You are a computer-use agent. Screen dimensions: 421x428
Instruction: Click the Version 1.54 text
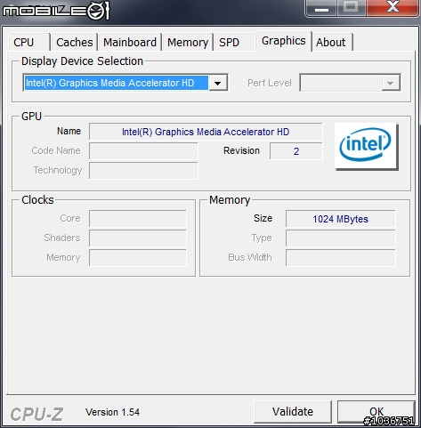112,412
